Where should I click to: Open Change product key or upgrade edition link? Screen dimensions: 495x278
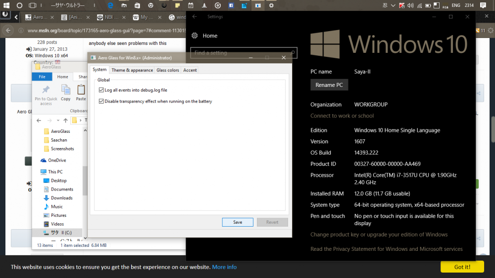point(379,234)
